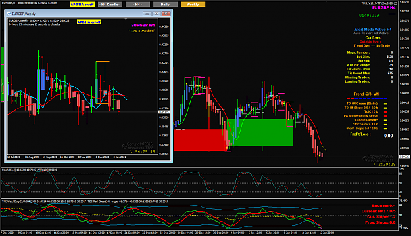Close the EURGBP,Weekly chart window
411x236 pixels.
[166, 14]
